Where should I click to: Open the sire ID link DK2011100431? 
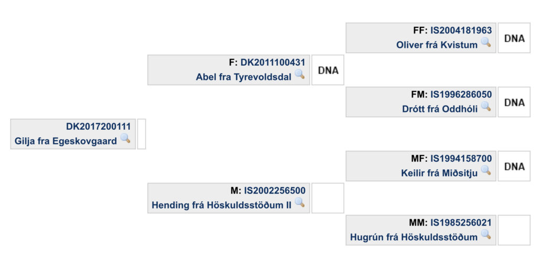tap(273, 63)
